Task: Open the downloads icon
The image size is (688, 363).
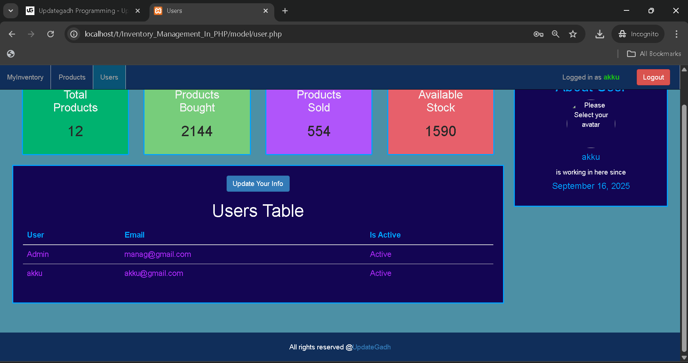Action: point(599,34)
